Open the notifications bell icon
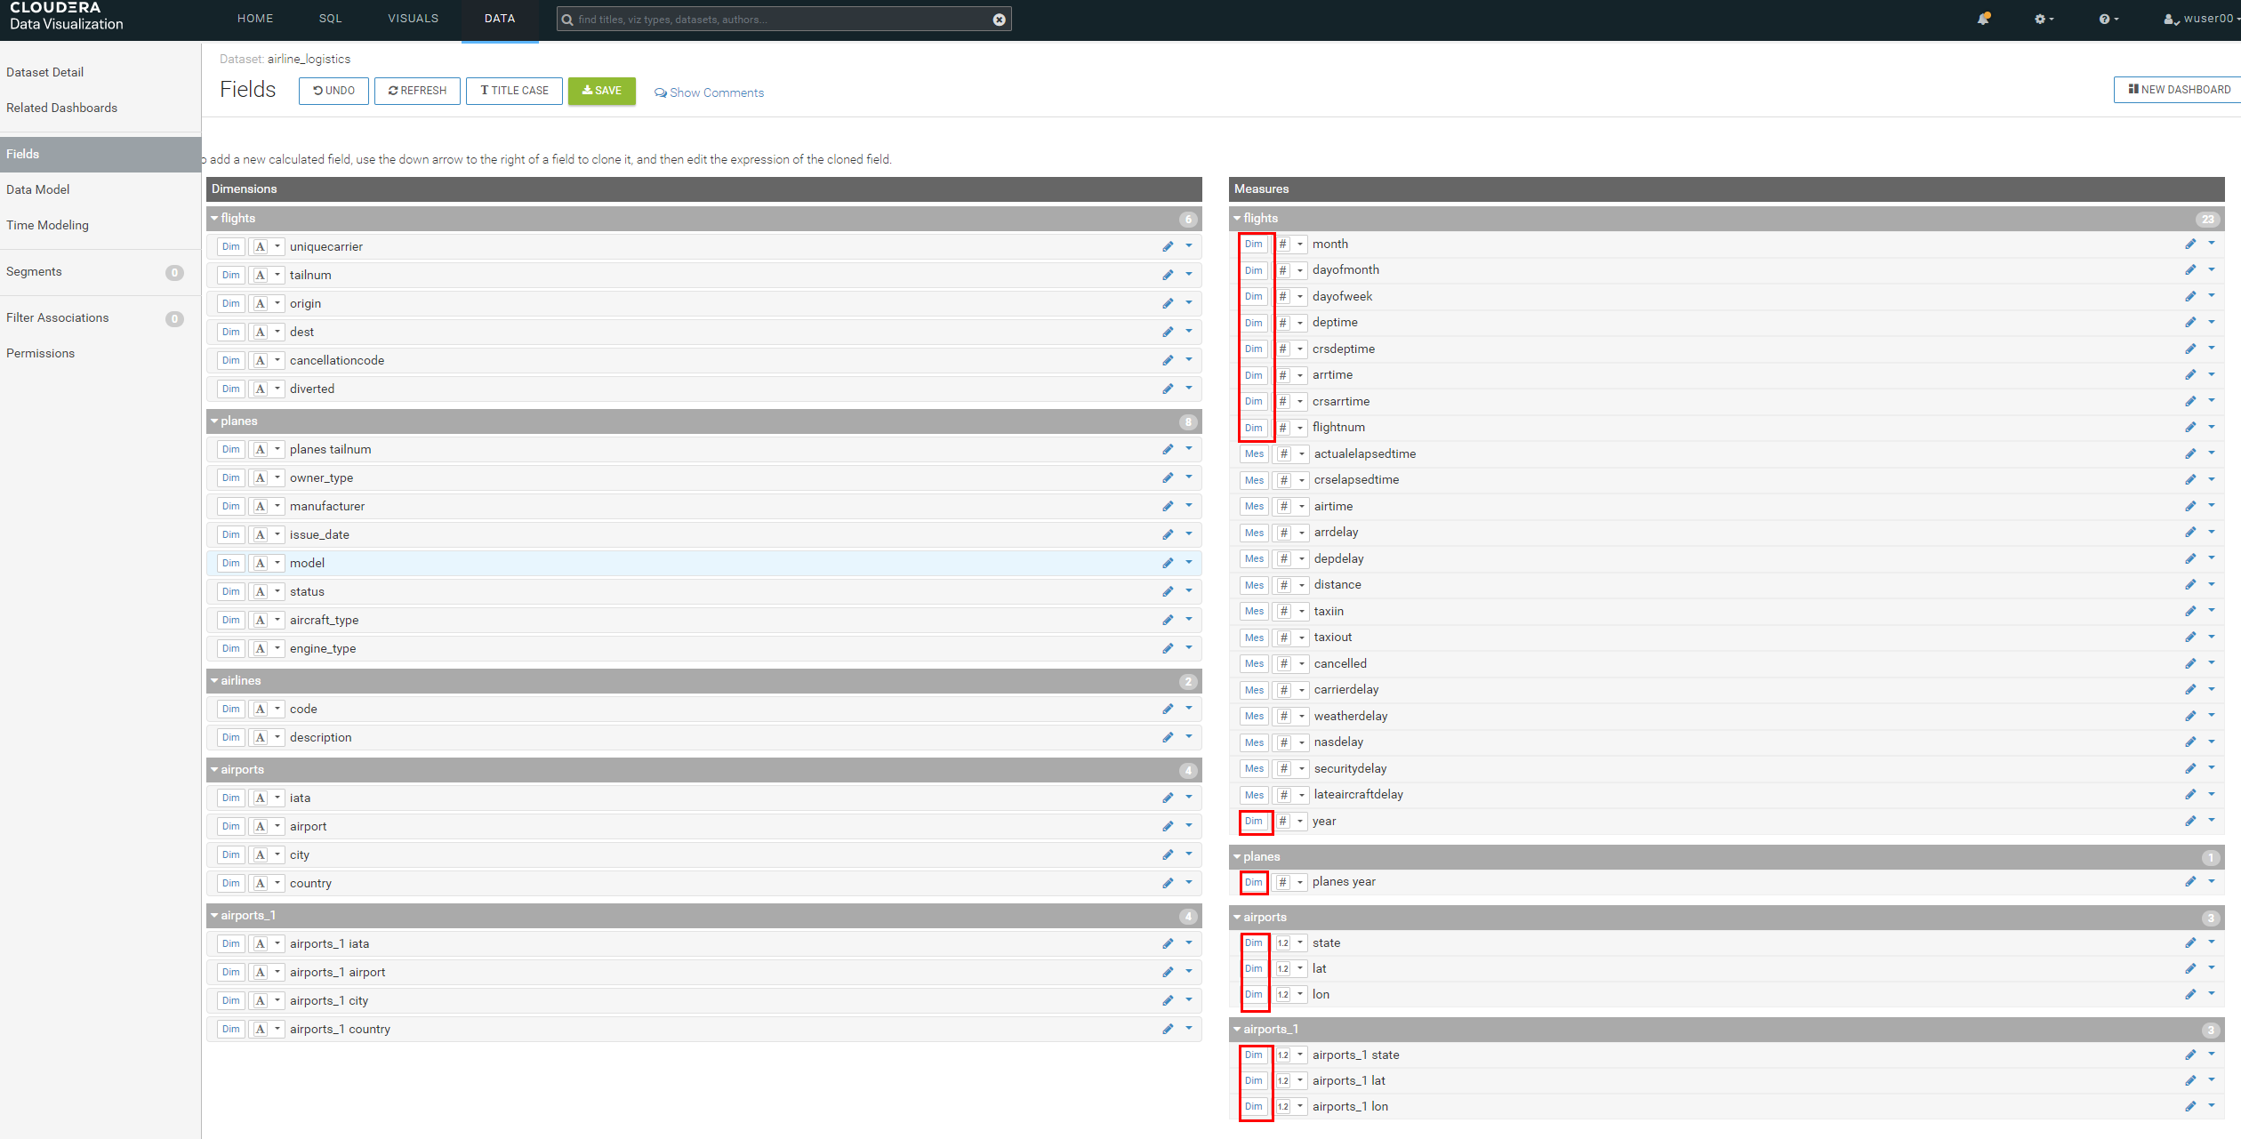Image resolution: width=2241 pixels, height=1139 pixels. click(x=1983, y=19)
